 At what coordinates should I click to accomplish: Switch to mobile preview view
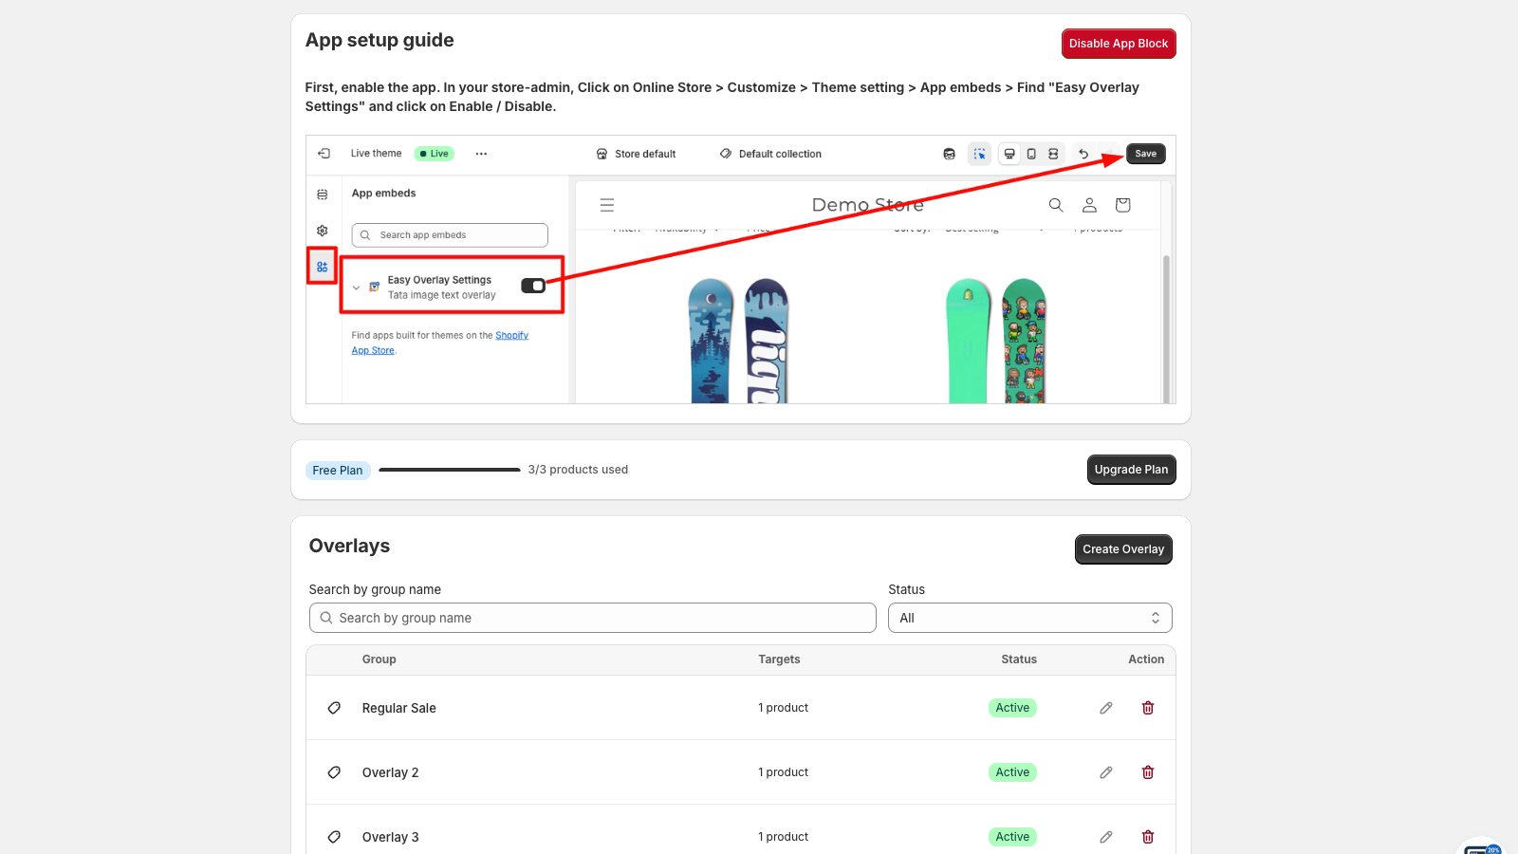(x=1030, y=153)
